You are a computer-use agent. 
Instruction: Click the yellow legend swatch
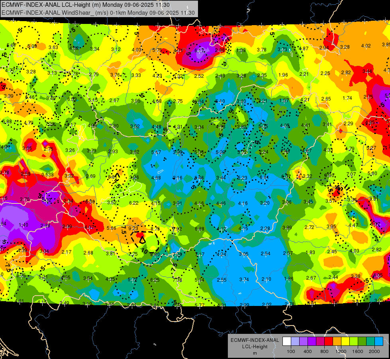coord(345,341)
